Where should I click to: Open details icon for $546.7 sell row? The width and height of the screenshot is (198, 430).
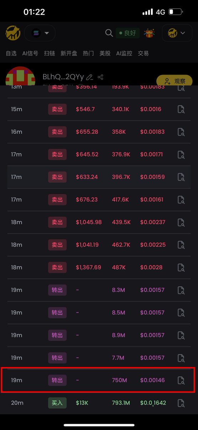tap(181, 109)
